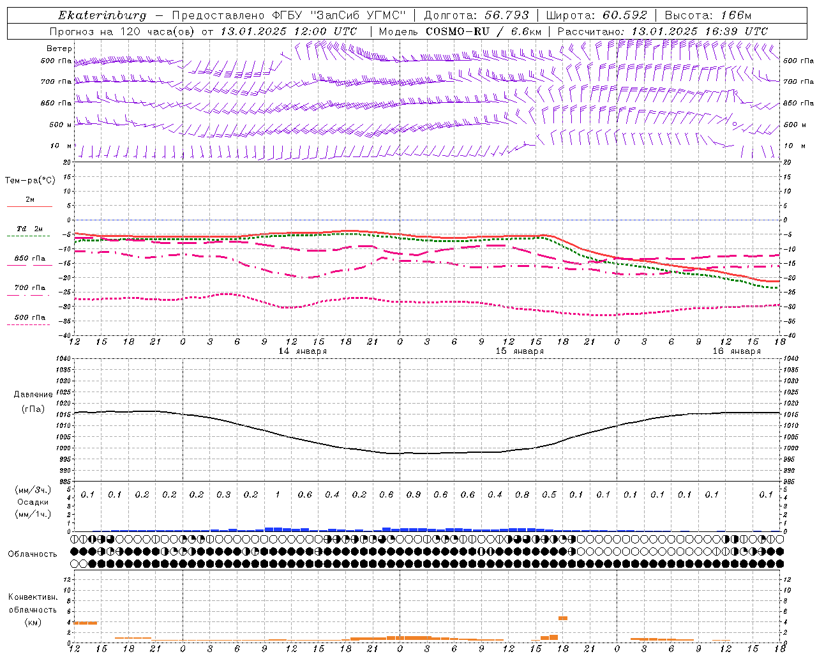
Task: Click the (км) unit of convective panel
Action: click(33, 622)
